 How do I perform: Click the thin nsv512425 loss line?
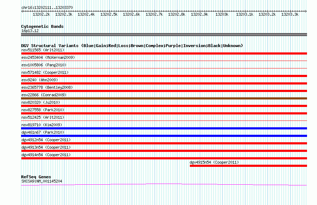[x=164, y=121]
